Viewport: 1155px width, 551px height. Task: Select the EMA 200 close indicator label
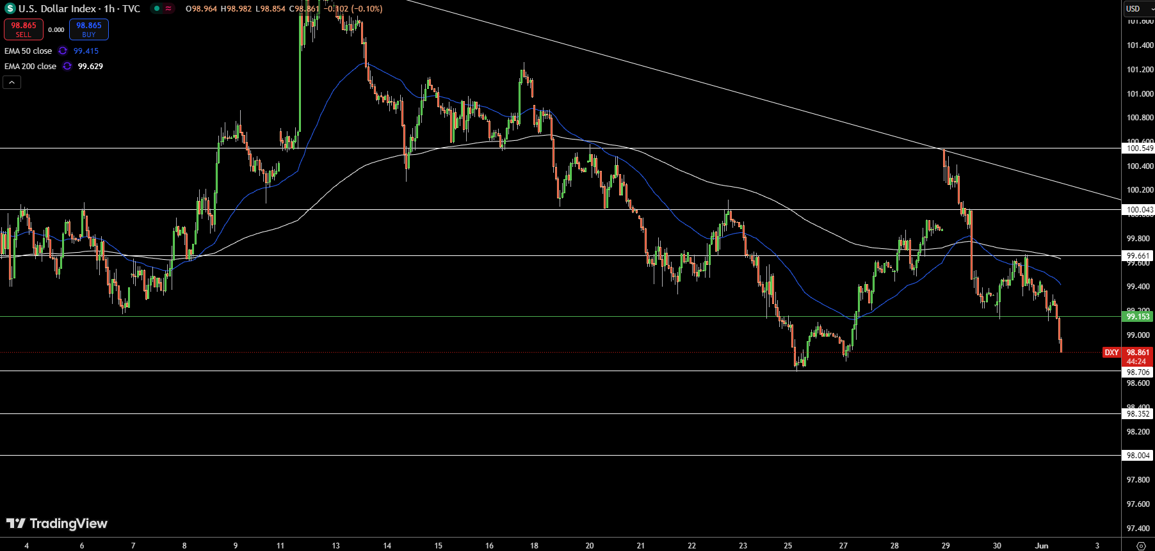pyautogui.click(x=30, y=67)
